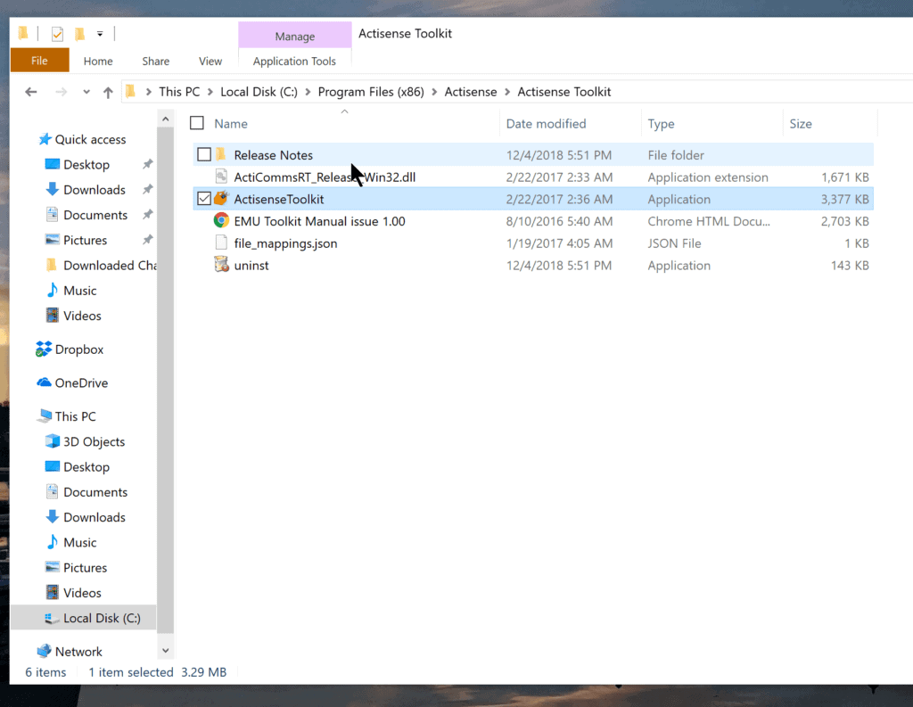Screen dimensions: 913x707
Task: Click the Forward navigation arrow
Action: click(x=62, y=92)
